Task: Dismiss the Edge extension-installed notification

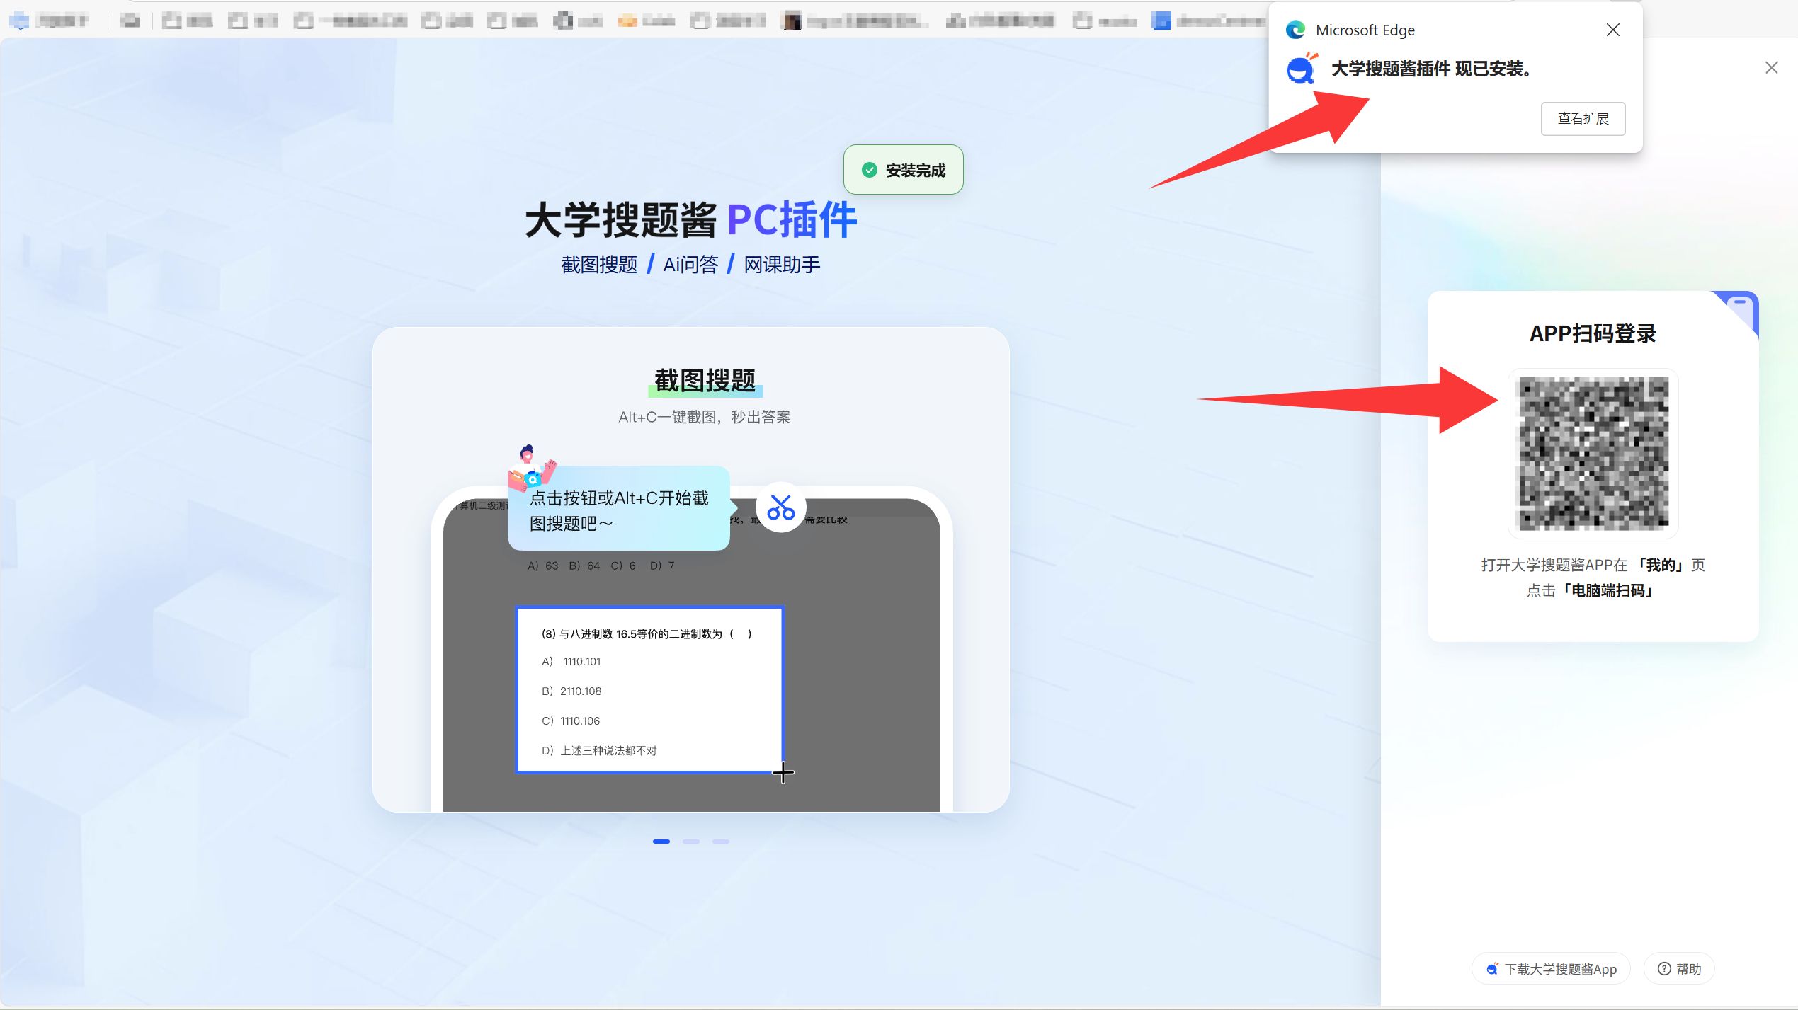Action: click(x=1612, y=30)
